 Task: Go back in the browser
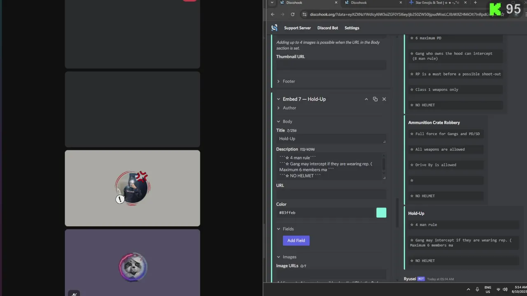(x=273, y=14)
